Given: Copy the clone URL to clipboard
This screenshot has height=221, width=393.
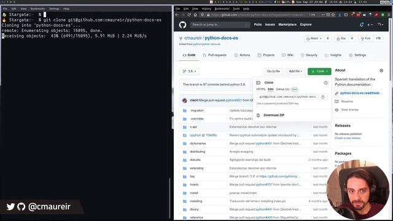Looking at the screenshot, I should [x=323, y=97].
